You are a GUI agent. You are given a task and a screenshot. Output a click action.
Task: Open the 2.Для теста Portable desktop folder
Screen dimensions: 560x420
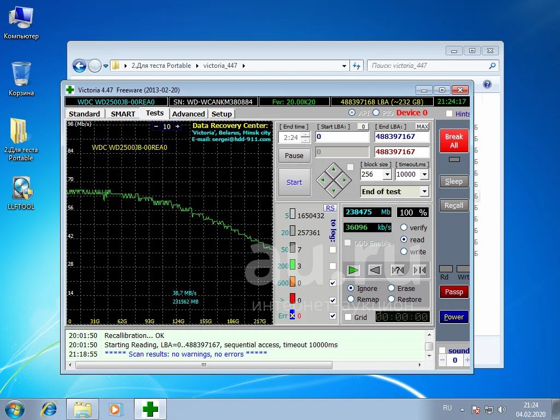[x=21, y=139]
